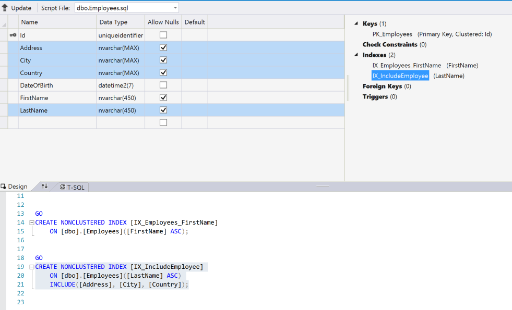
Task: Toggle Allow Nulls for Id column
Action: pyautogui.click(x=163, y=35)
